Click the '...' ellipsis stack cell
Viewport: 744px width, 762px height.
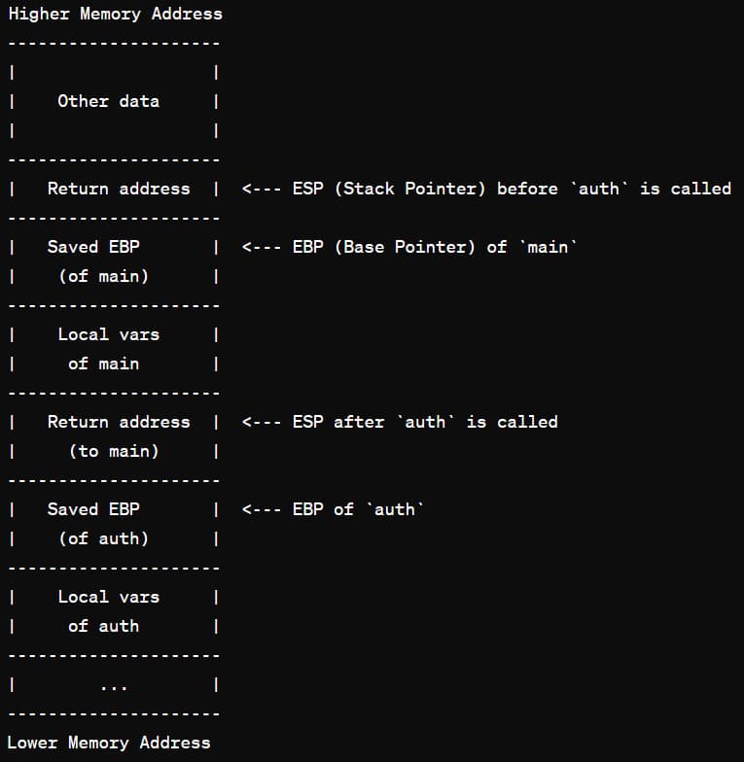(114, 685)
